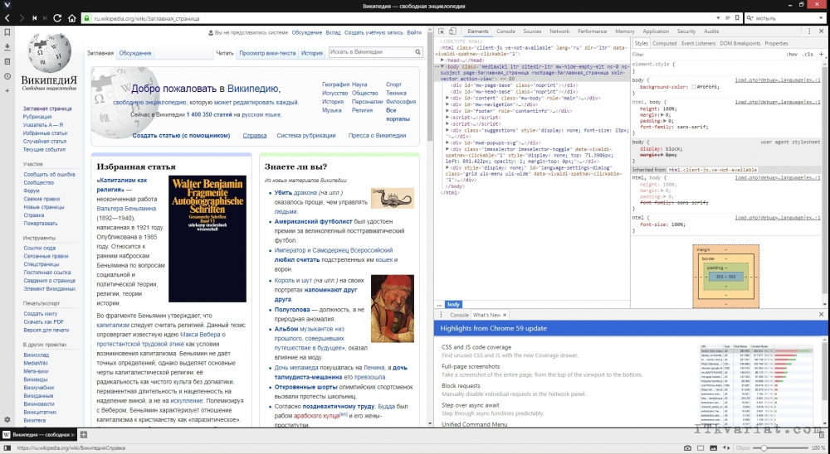
Task: Toggle reader view in address bar
Action: 727,18
